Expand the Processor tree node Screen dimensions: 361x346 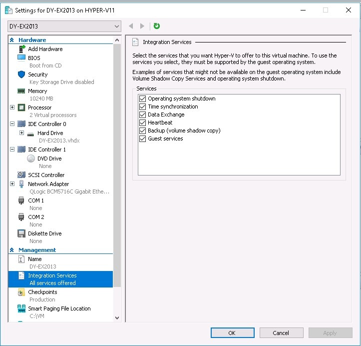[x=12, y=107]
